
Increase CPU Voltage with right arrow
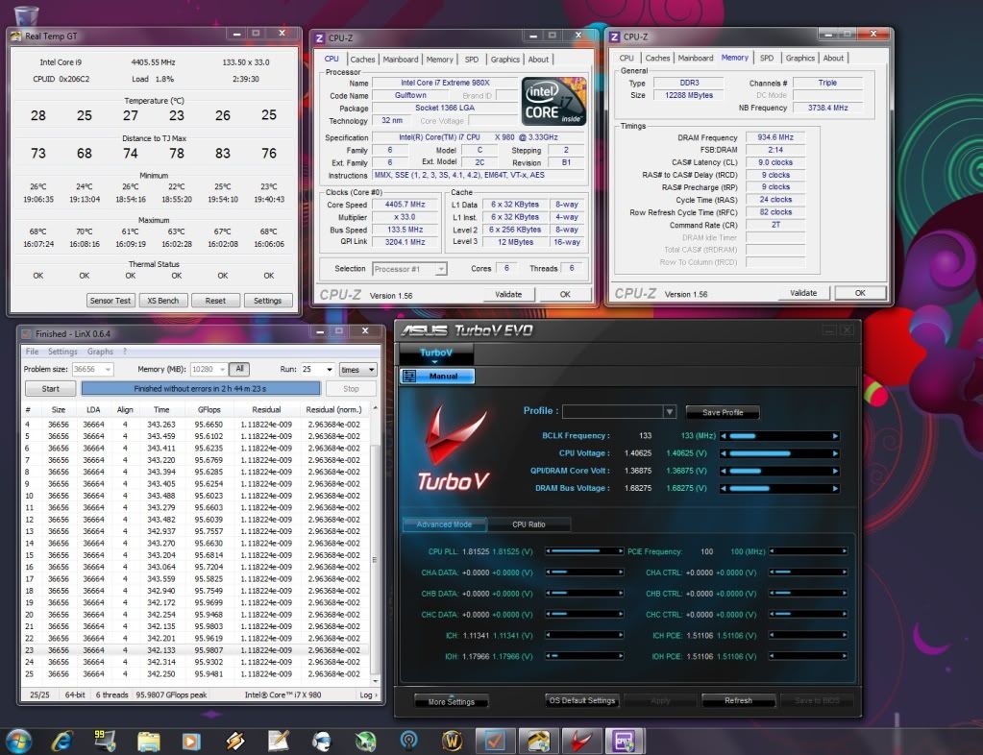click(x=835, y=453)
